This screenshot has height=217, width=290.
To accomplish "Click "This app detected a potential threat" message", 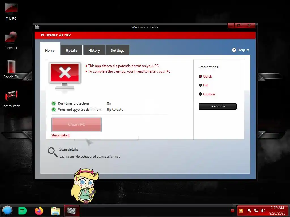I will 123,66.
